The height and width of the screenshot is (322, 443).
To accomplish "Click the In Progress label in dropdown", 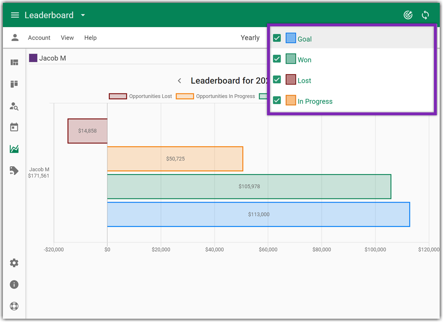I will click(315, 101).
